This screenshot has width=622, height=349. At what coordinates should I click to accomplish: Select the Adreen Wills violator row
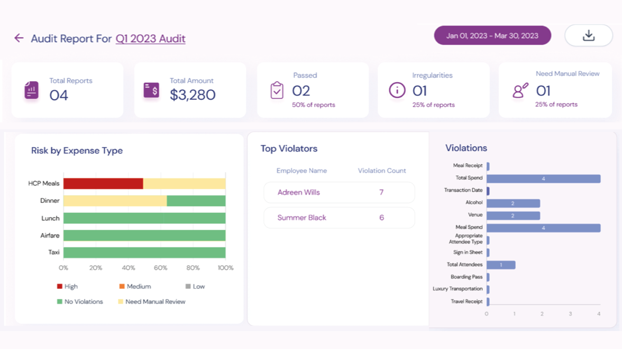pos(339,193)
